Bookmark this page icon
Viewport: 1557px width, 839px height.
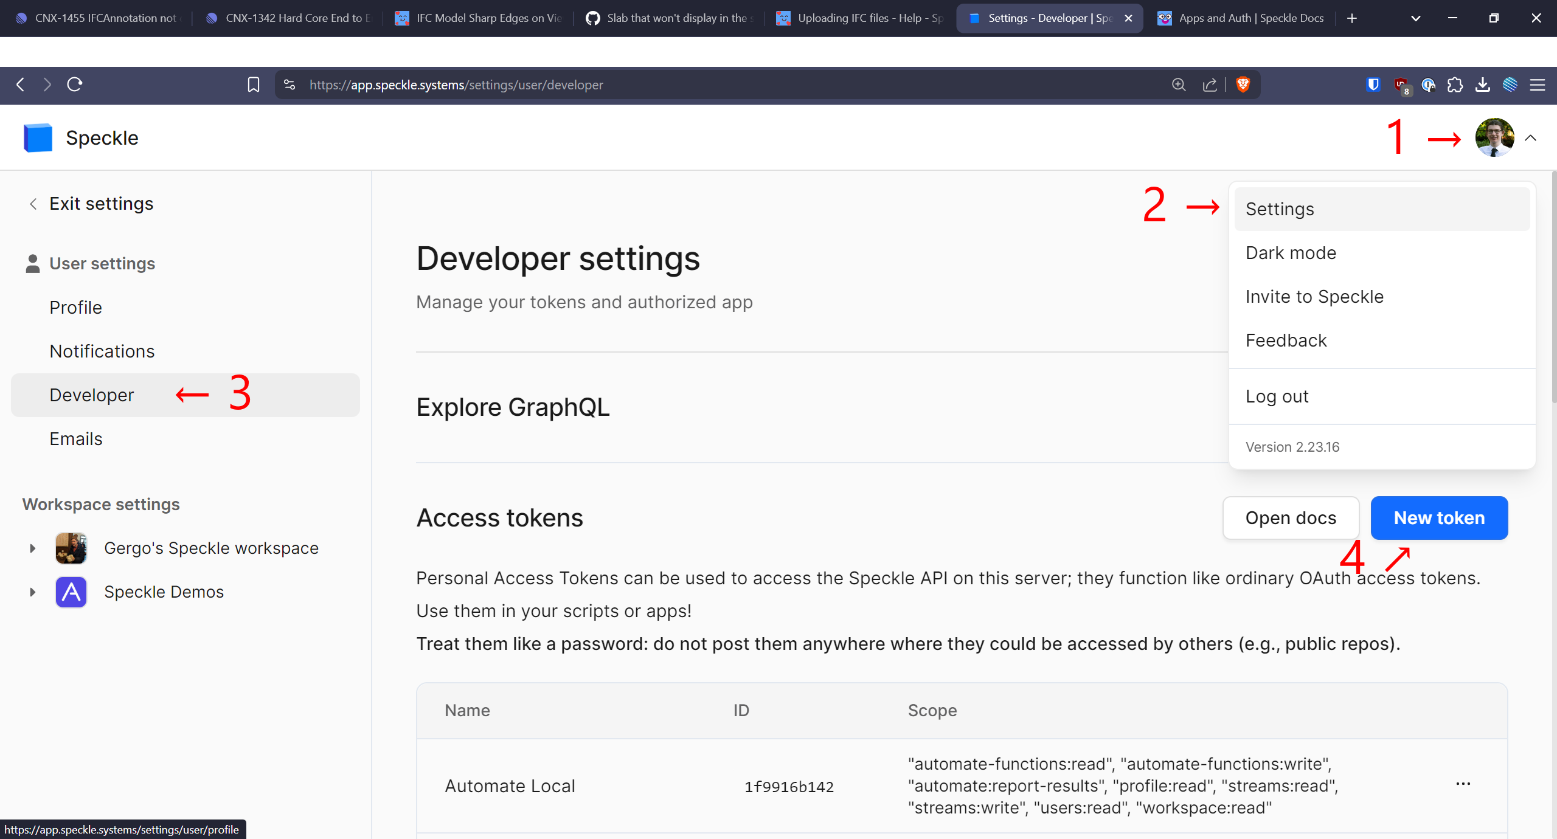tap(254, 85)
